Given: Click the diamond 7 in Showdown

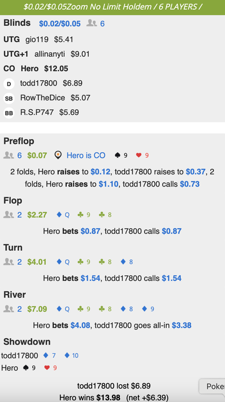Looking at the screenshot, I should click(x=49, y=355).
